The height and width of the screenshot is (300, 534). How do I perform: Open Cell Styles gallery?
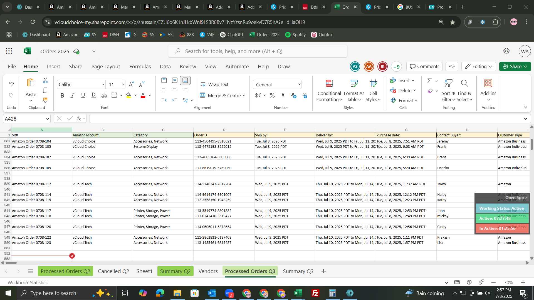373,91
